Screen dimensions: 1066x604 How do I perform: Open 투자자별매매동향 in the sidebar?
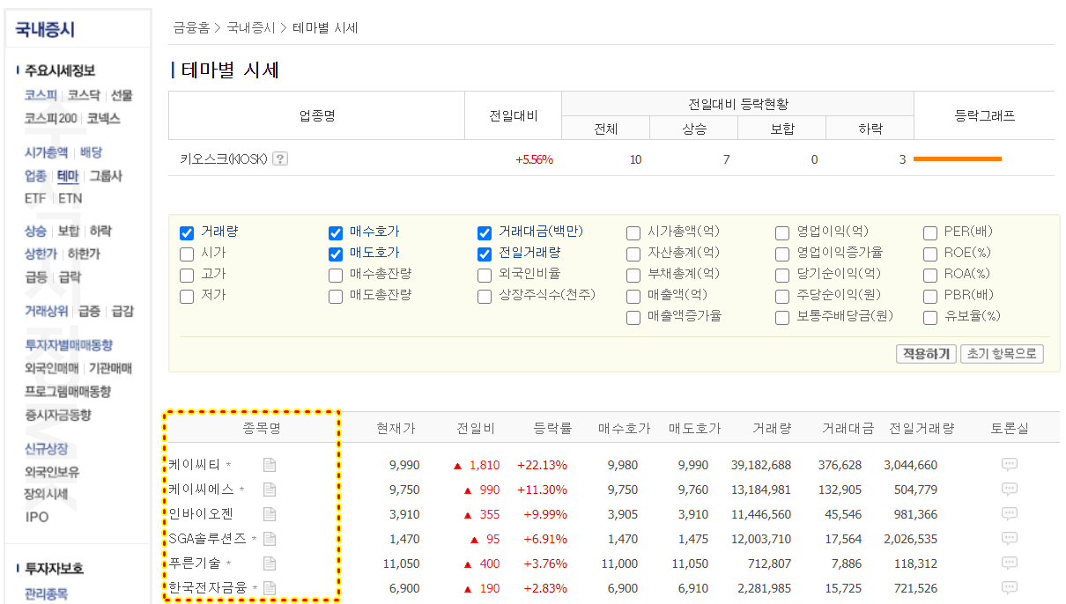(x=68, y=345)
